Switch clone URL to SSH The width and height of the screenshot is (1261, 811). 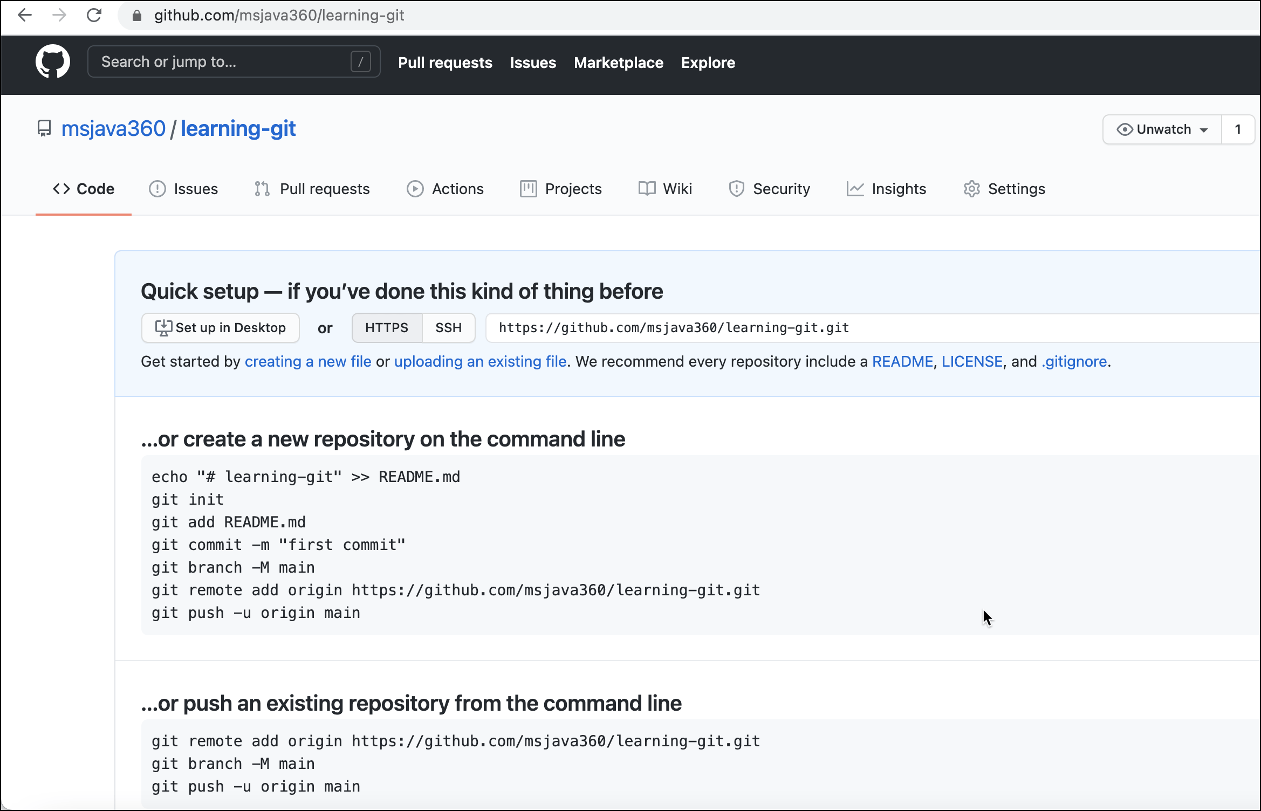pyautogui.click(x=448, y=328)
